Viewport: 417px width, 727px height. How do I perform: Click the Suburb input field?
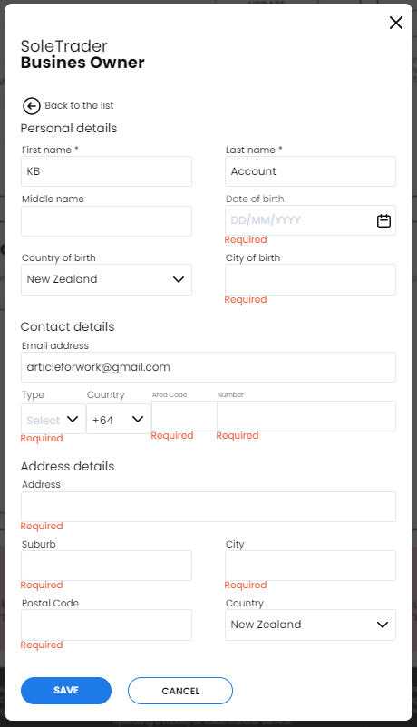pyautogui.click(x=106, y=566)
